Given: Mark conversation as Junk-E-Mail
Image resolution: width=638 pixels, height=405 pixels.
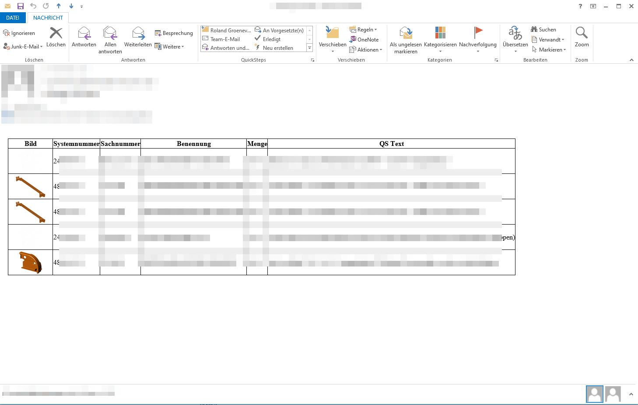Looking at the screenshot, I should [x=22, y=46].
